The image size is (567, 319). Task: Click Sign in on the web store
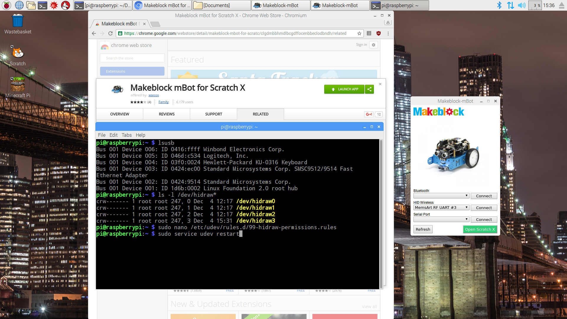(361, 45)
